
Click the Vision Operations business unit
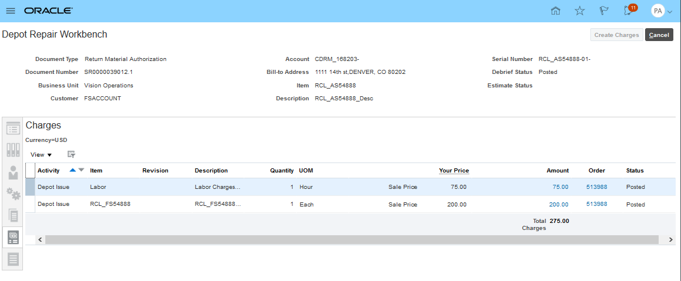108,85
